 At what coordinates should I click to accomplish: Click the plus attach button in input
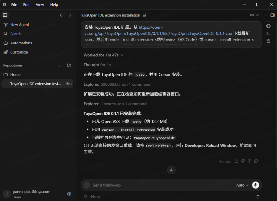coord(87,185)
